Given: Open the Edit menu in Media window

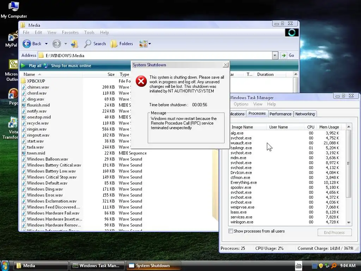Looking at the screenshot, I should pyautogui.click(x=38, y=32).
